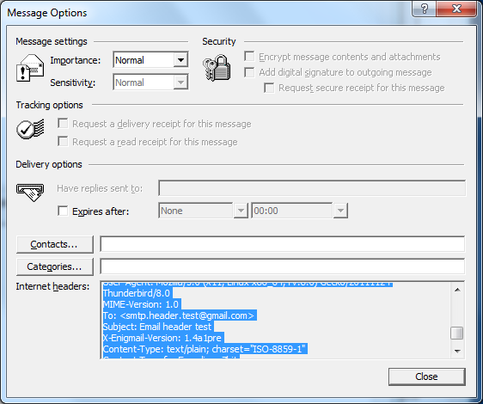Expand the 00:00 time dropdown
Viewport: 483px width, 404px height.
click(x=340, y=211)
